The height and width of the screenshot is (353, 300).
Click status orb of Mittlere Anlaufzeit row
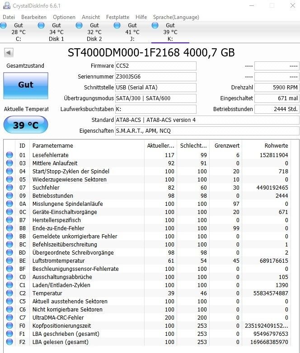click(x=9, y=163)
